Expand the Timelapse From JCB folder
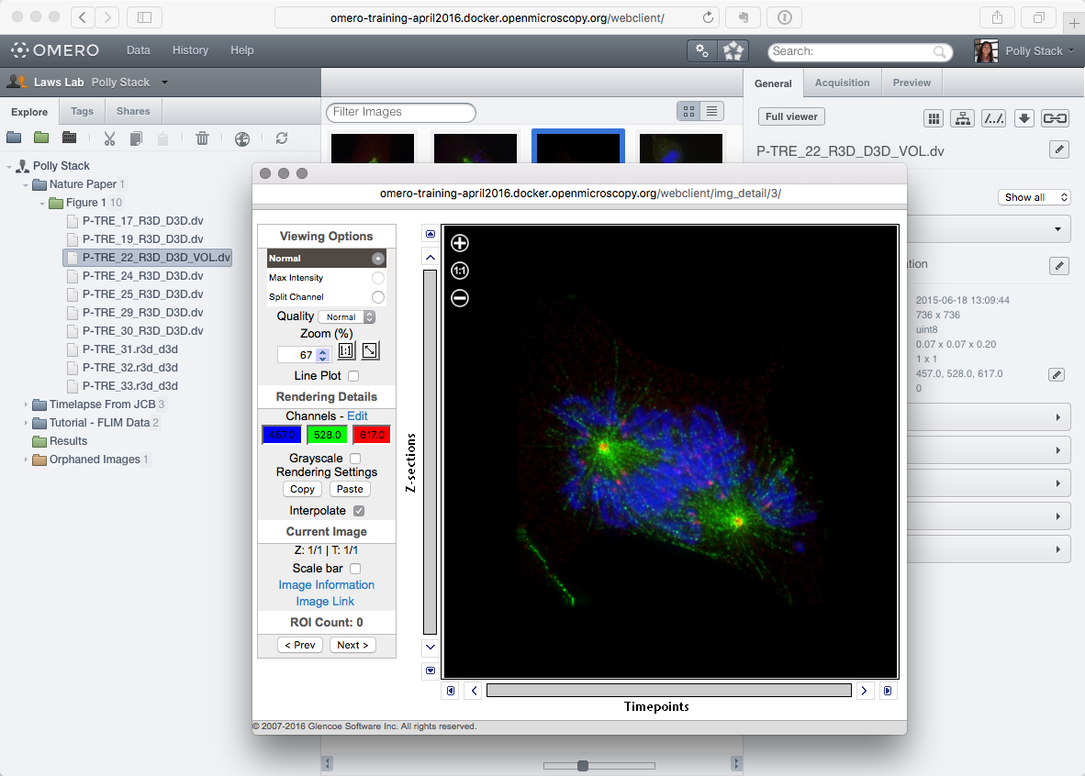Screen dimensions: 1085x776 (26, 404)
